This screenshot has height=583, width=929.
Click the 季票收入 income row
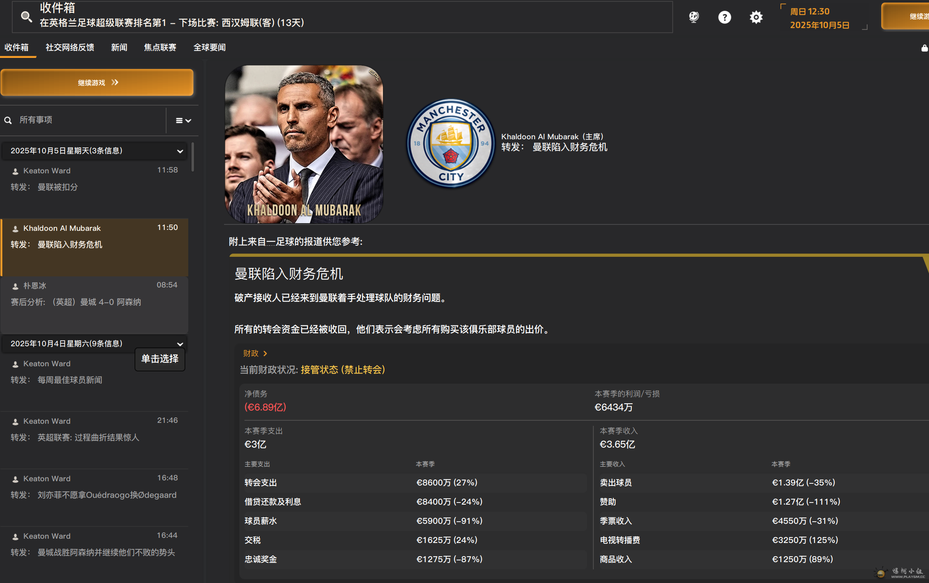(763, 521)
